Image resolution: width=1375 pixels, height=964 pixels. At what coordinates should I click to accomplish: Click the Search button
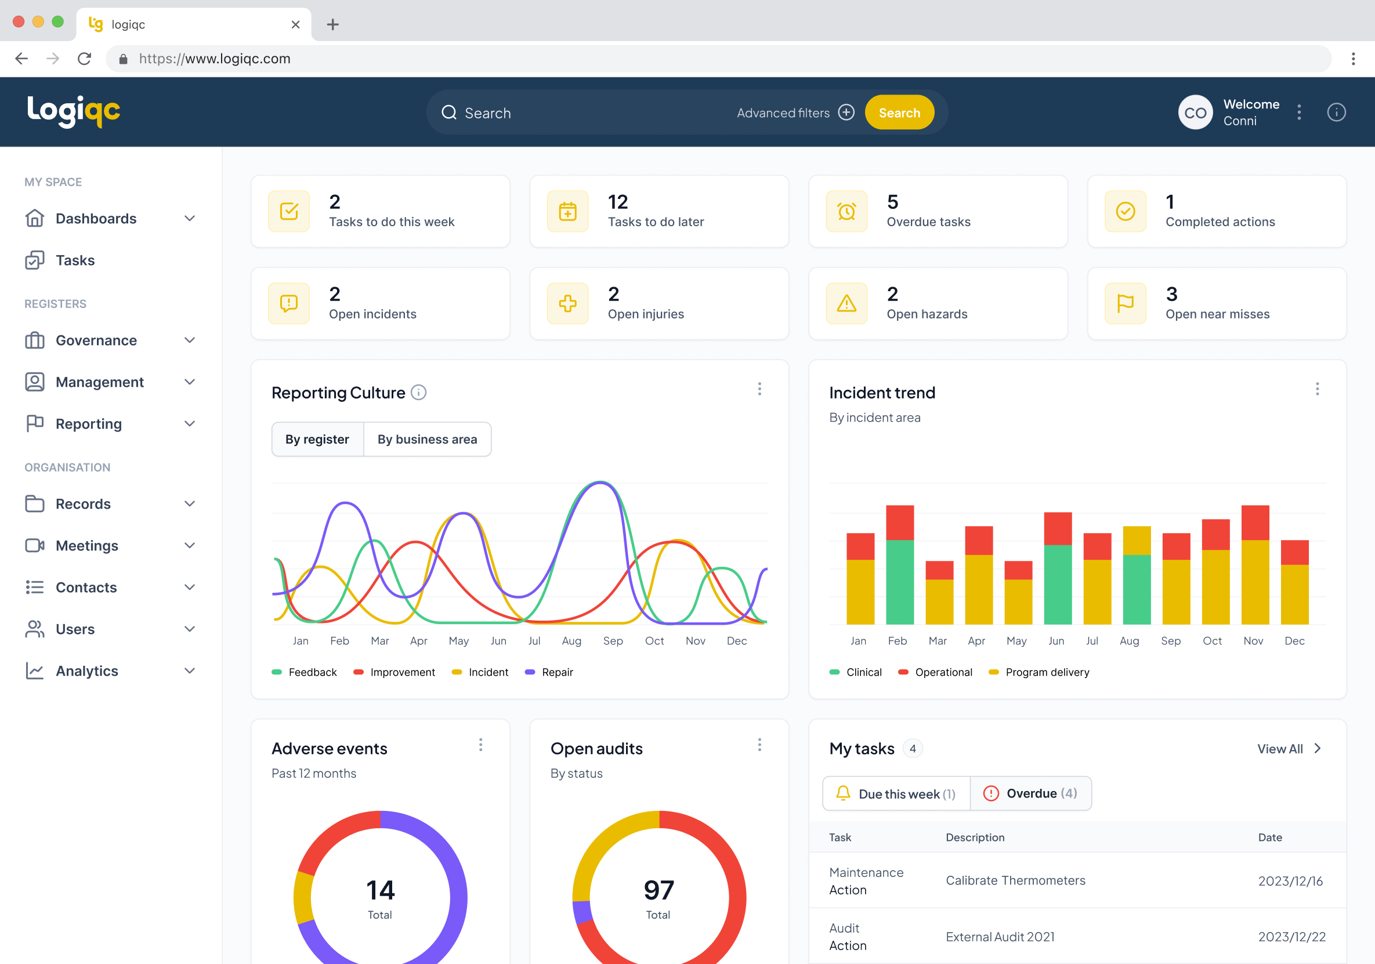tap(899, 112)
